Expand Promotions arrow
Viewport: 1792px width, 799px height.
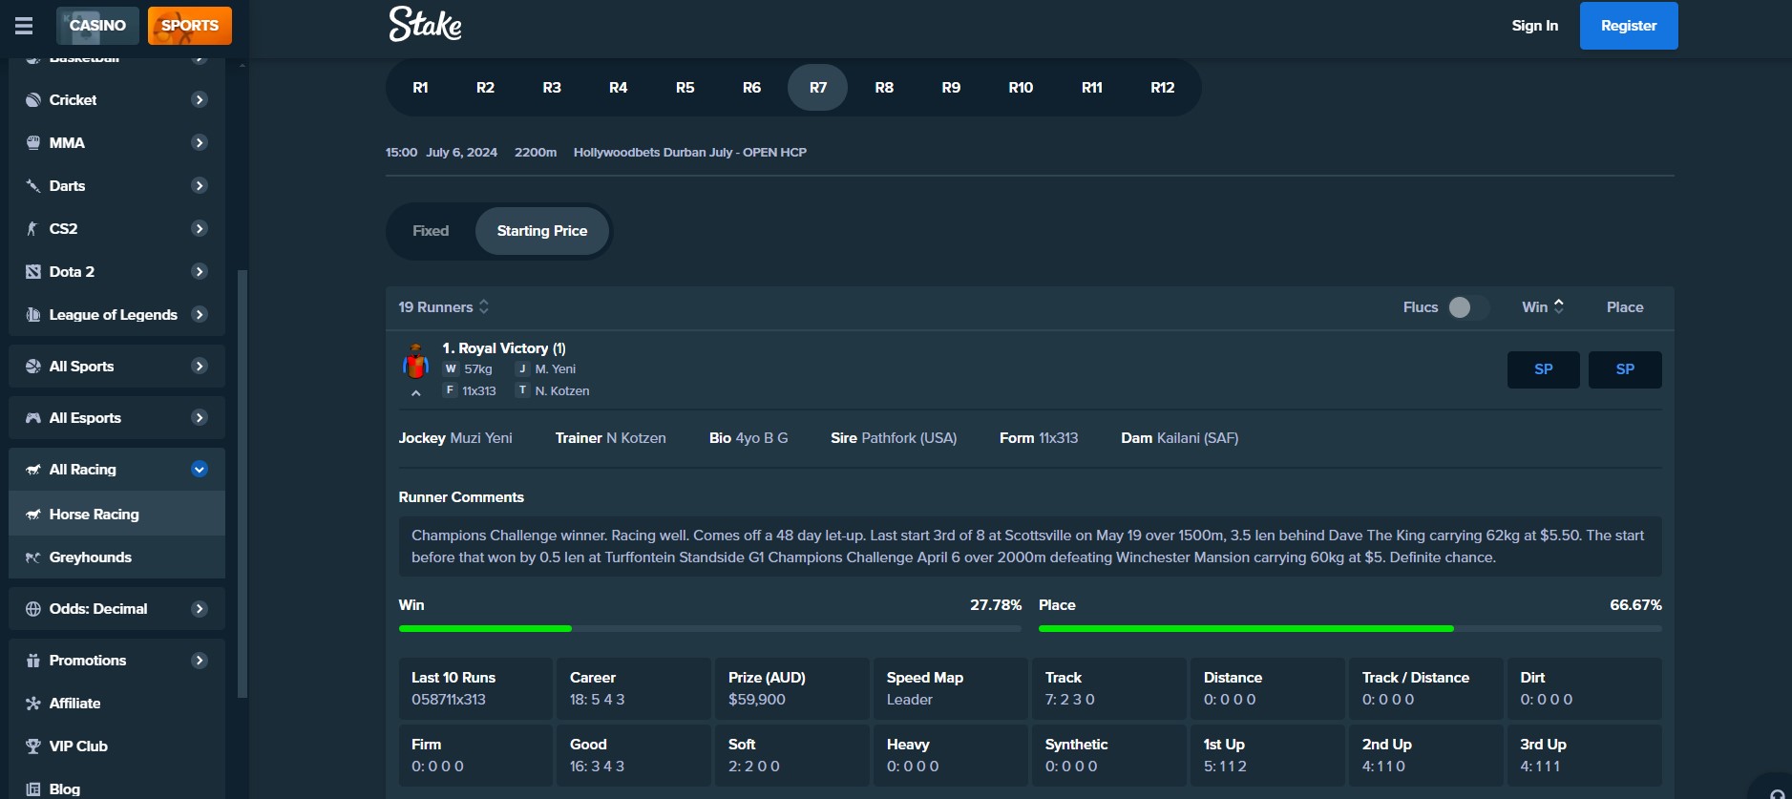[200, 660]
